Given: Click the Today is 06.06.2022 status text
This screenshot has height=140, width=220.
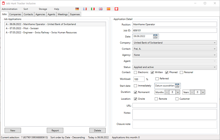Looking at the screenshot, I should pyautogui.click(x=98, y=137).
